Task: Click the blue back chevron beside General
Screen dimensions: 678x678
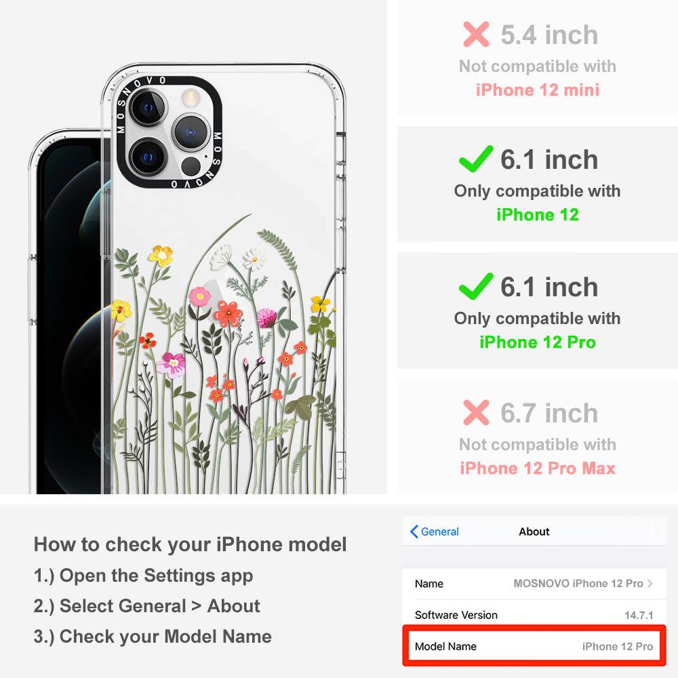Action: pos(414,532)
